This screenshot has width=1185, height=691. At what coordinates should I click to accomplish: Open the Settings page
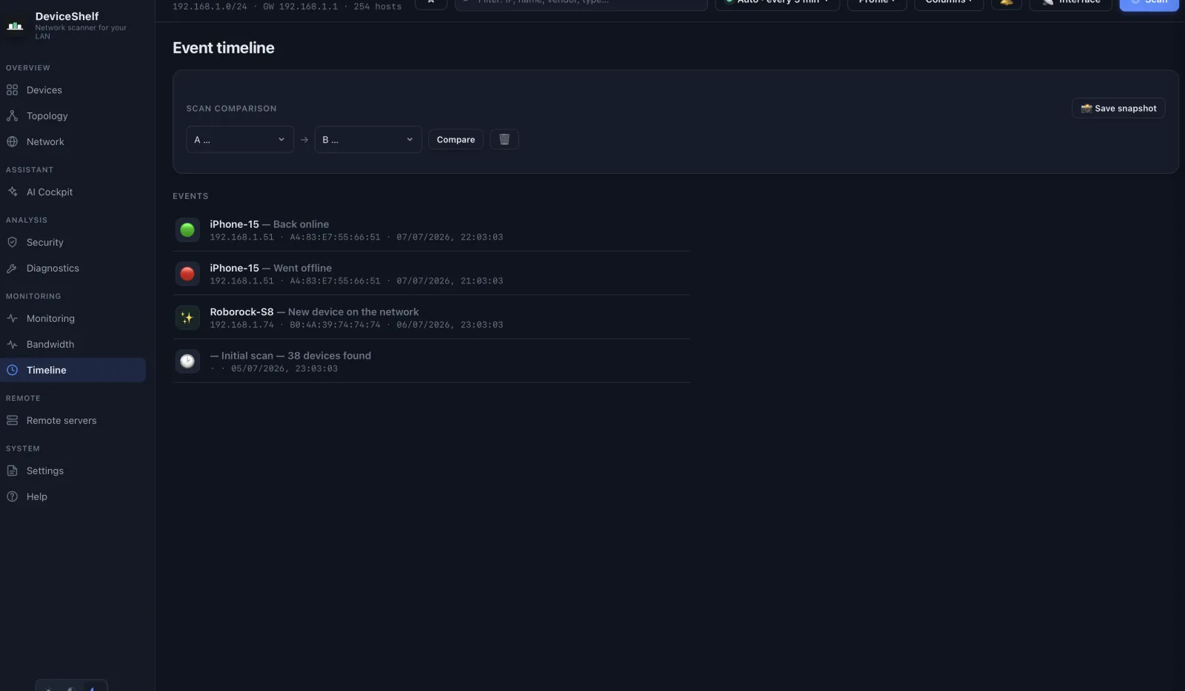tap(73, 471)
